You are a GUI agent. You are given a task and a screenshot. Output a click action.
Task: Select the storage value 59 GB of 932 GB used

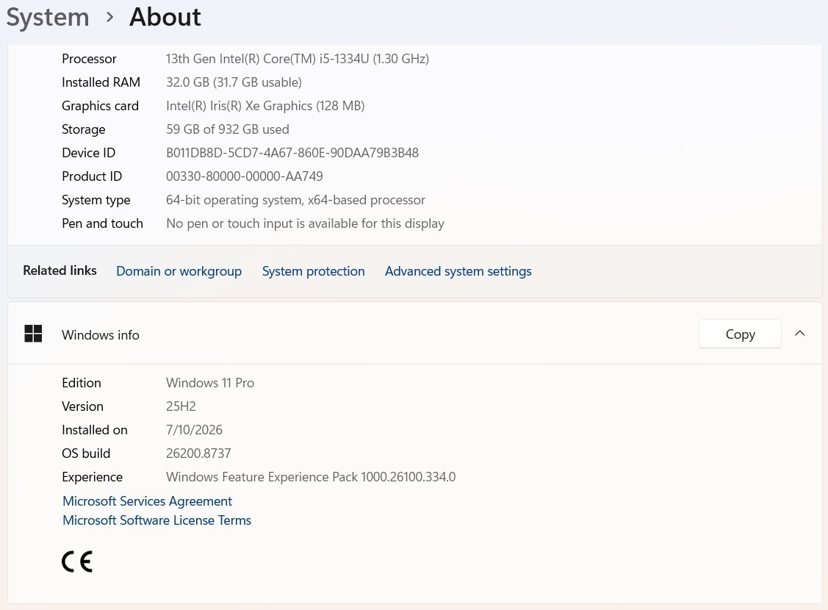(x=228, y=129)
